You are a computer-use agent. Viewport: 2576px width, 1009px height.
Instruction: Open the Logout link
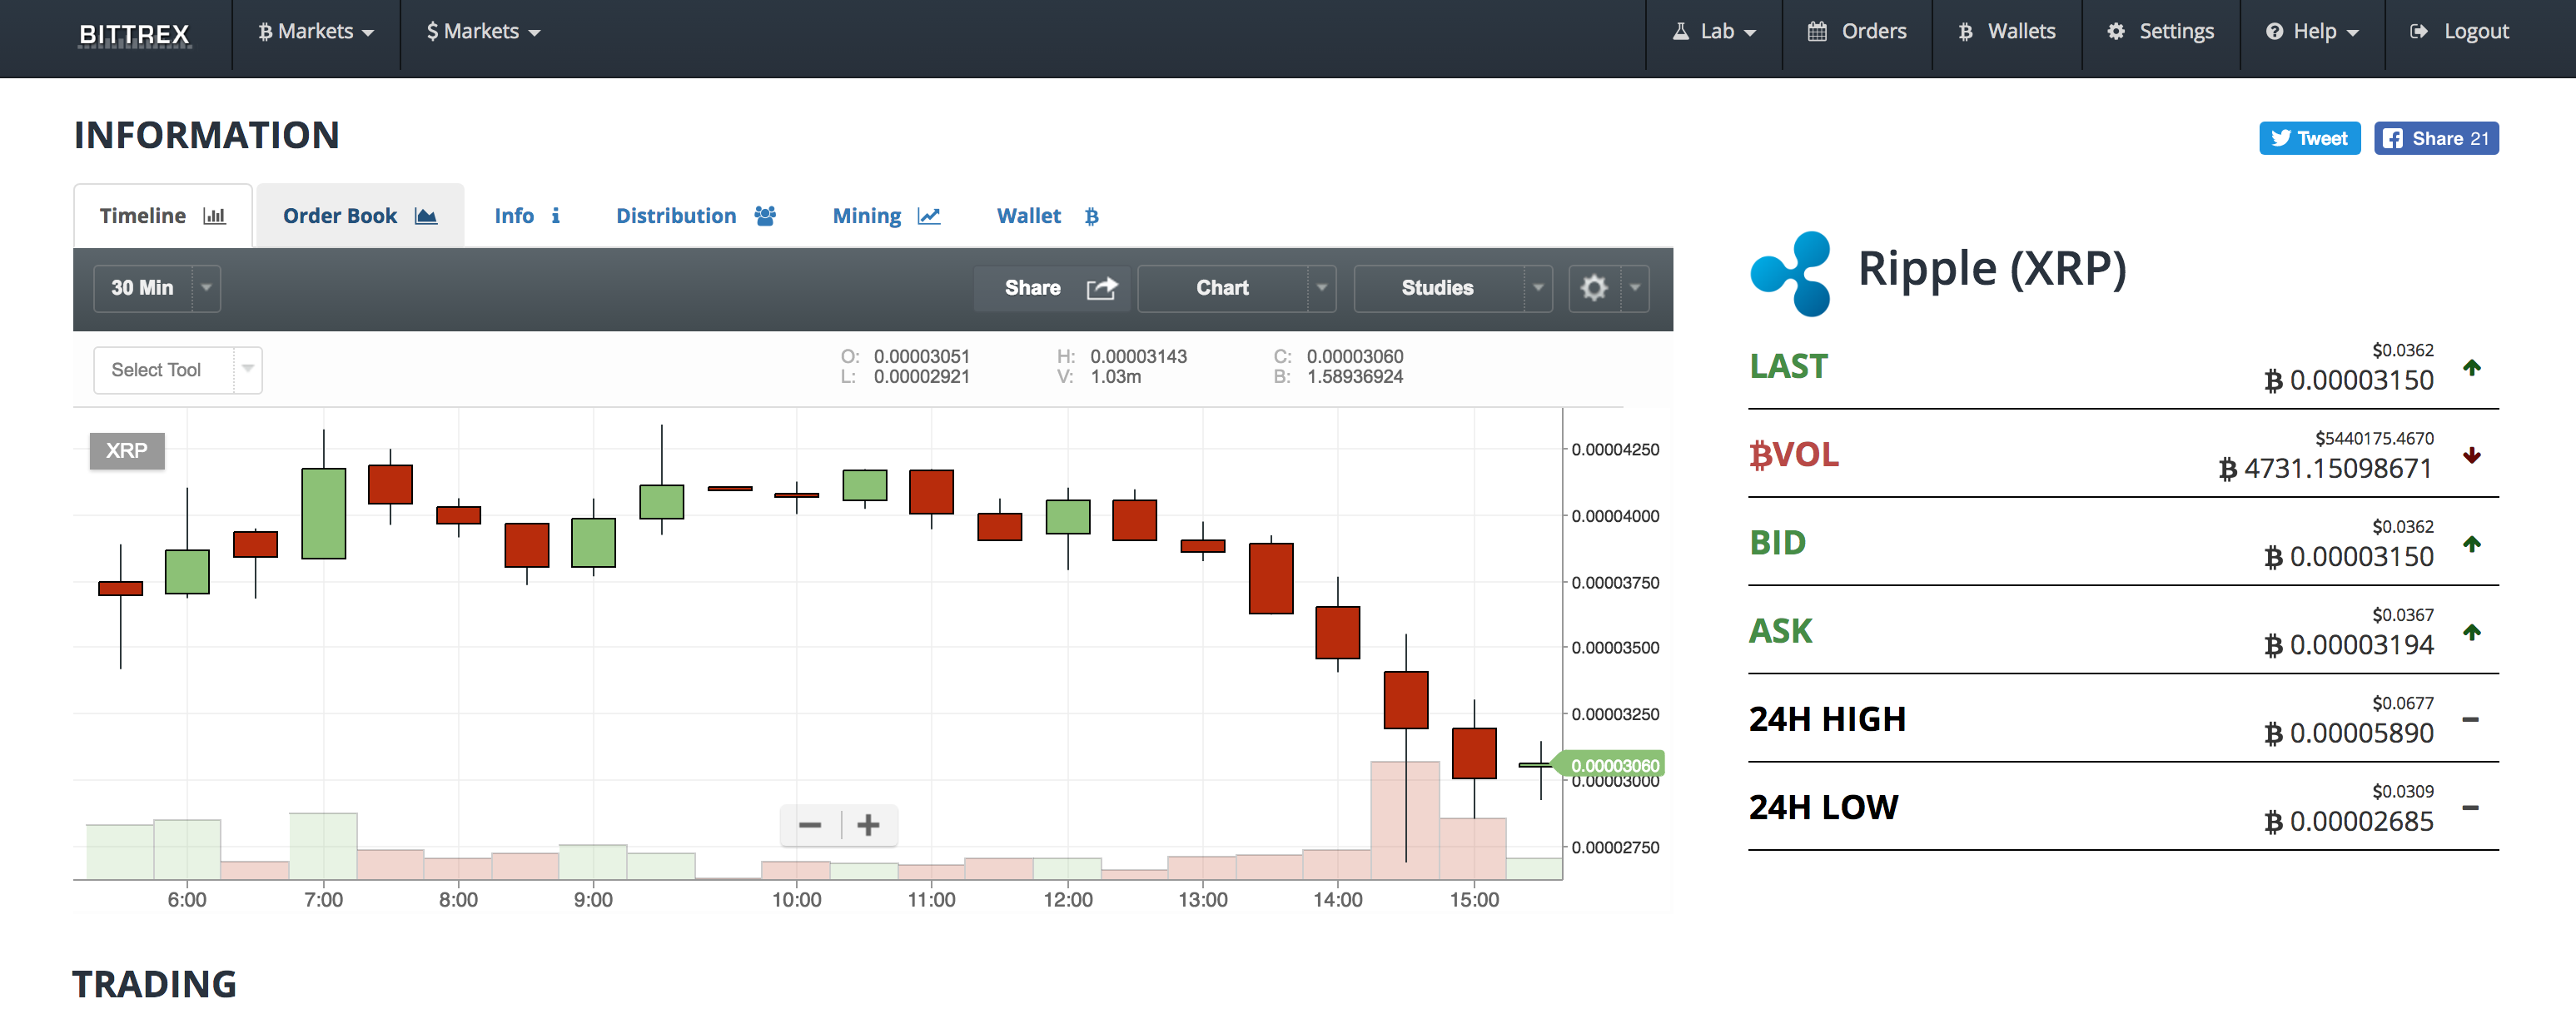coord(2461,32)
